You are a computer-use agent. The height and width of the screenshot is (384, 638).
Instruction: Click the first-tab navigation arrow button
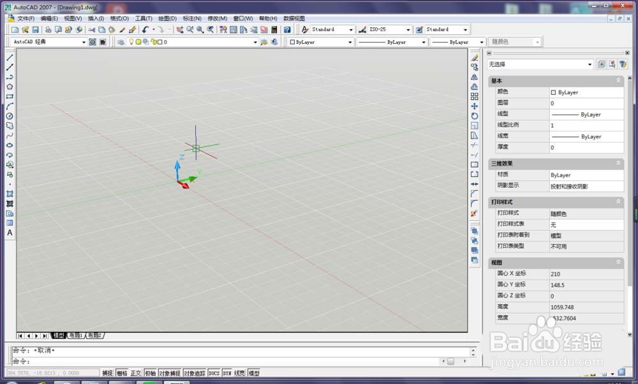(20, 336)
